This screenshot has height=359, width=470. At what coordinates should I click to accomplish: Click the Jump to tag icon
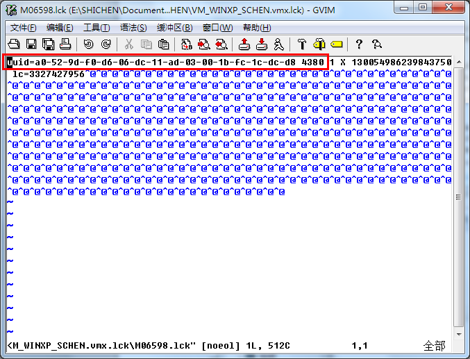tap(337, 44)
